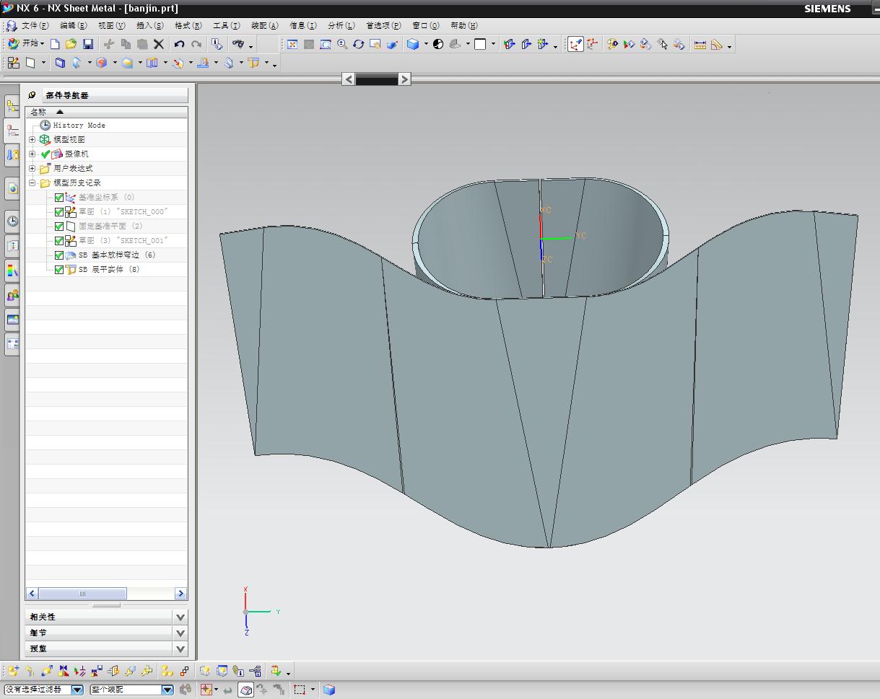The height and width of the screenshot is (699, 880).
Task: Click the shaded rendering style cube icon
Action: tap(413, 44)
